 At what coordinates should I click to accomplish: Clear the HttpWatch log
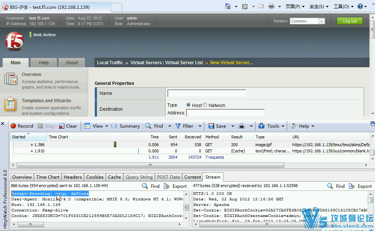(68, 126)
